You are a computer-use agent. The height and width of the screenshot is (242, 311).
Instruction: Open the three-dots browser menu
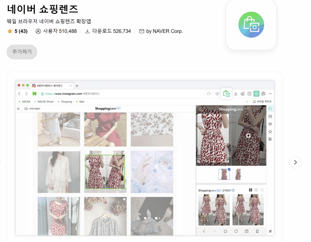point(270,94)
